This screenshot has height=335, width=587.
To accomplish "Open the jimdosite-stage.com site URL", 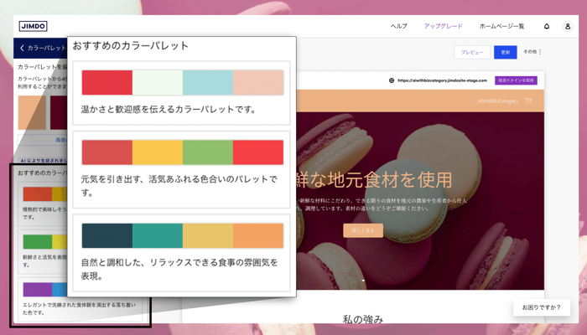I will click(x=442, y=80).
